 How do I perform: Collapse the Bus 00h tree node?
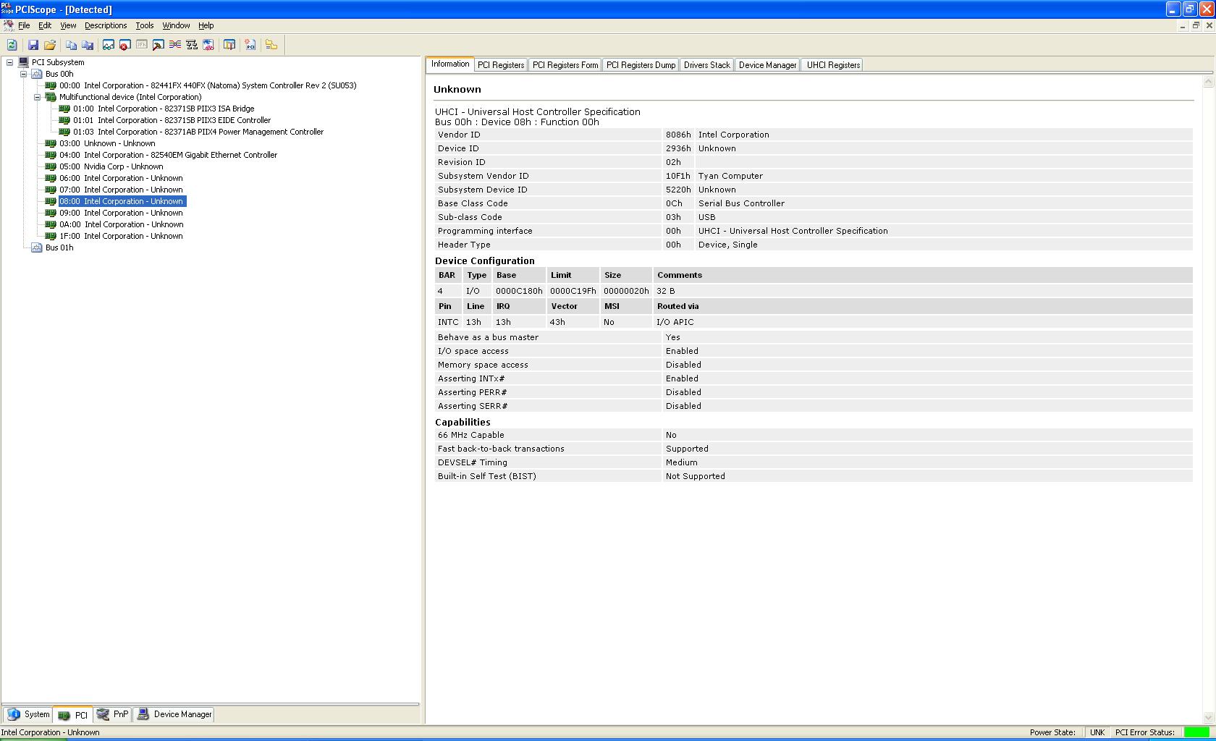[x=24, y=74]
